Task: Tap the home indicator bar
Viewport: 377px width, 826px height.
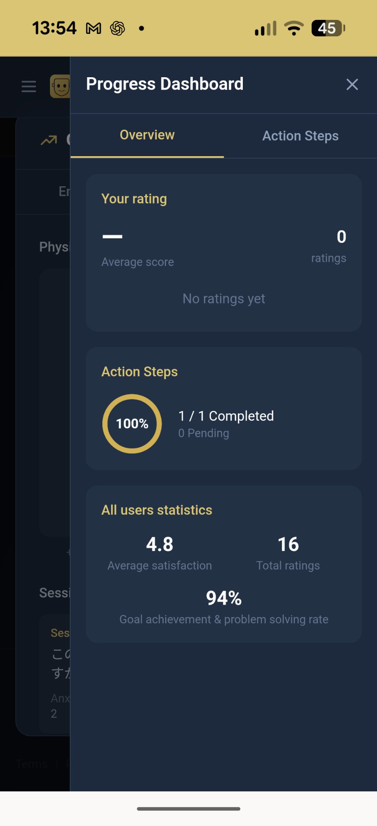Action: pyautogui.click(x=189, y=809)
